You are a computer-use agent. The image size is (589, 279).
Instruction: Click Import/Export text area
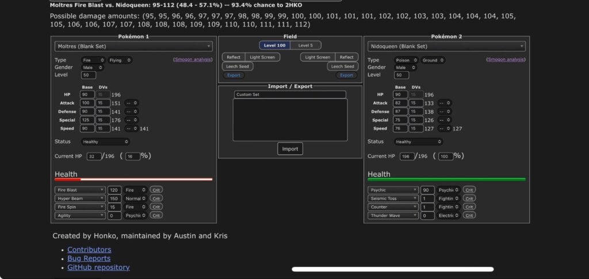click(x=290, y=120)
